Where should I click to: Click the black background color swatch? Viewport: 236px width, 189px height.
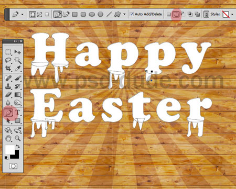tap(16, 156)
